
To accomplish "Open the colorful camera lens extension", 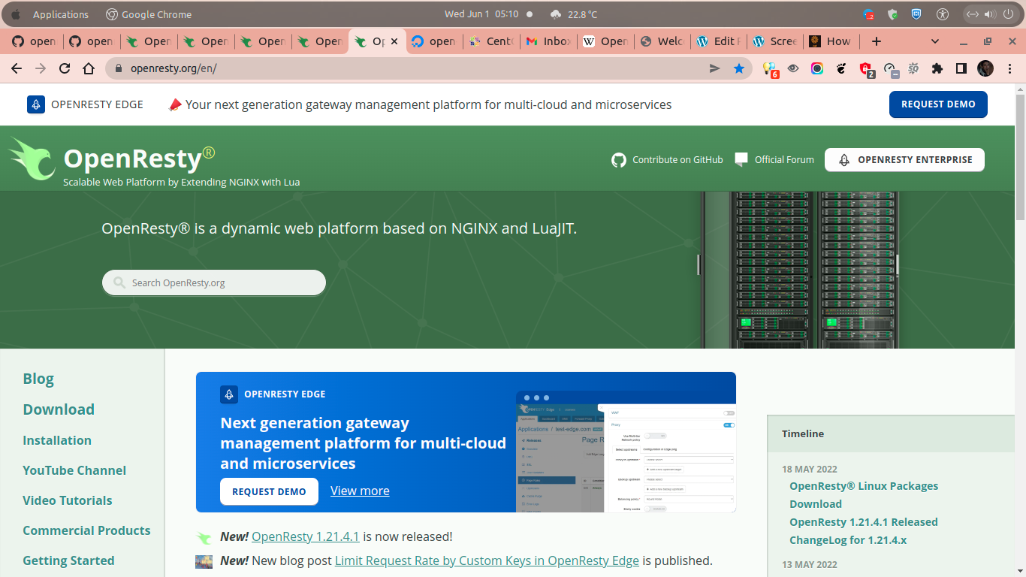I will pos(817,68).
